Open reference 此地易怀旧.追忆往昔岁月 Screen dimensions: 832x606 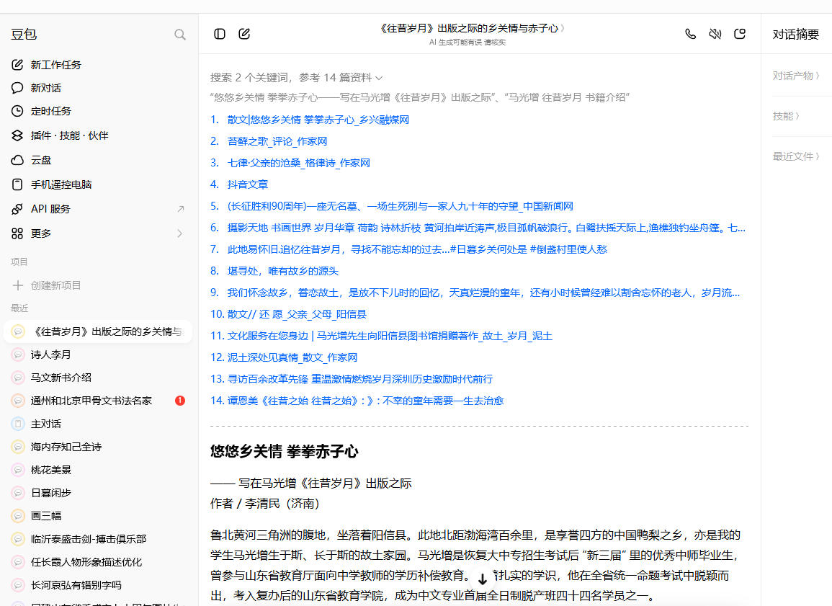(x=417, y=249)
